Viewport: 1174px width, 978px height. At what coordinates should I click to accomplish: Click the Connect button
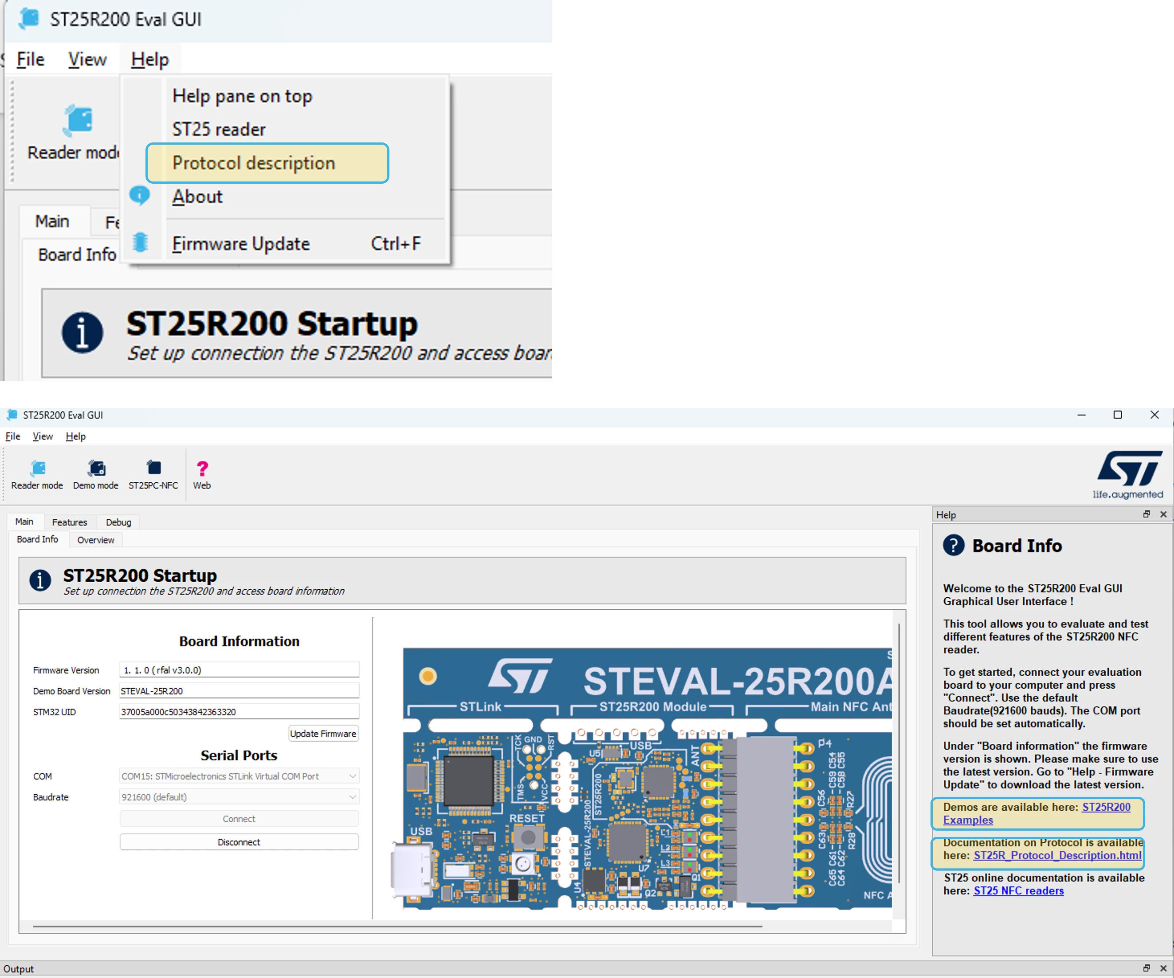pyautogui.click(x=239, y=819)
